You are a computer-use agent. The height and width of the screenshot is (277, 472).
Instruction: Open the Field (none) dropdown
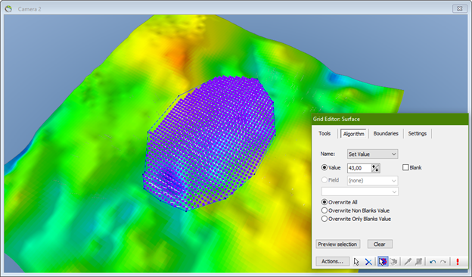(x=372, y=181)
